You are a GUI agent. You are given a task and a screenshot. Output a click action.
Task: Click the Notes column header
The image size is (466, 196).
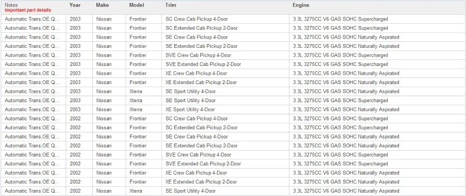11,5
